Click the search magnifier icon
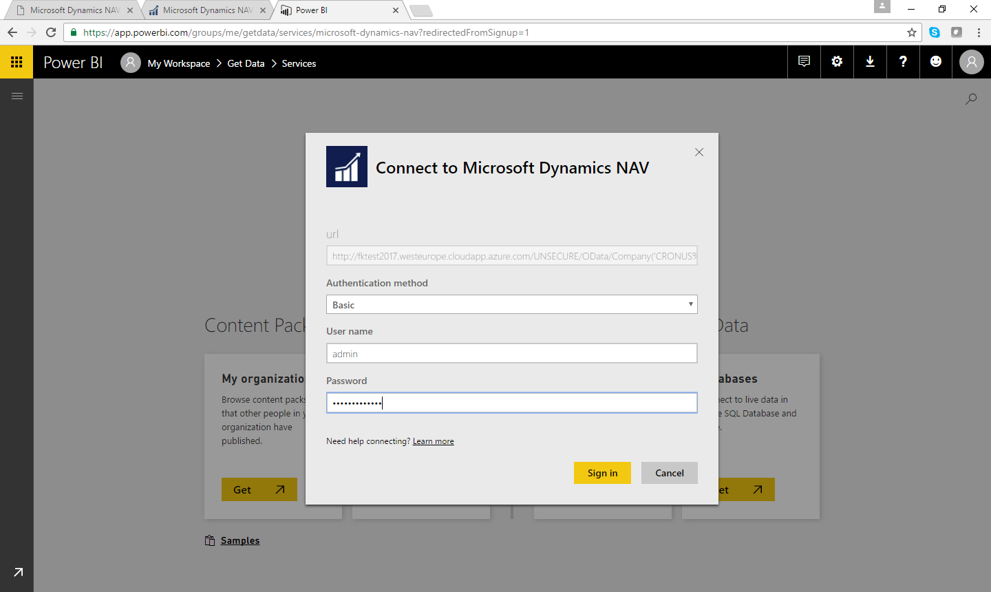Screen dimensions: 991x592 [x=971, y=99]
